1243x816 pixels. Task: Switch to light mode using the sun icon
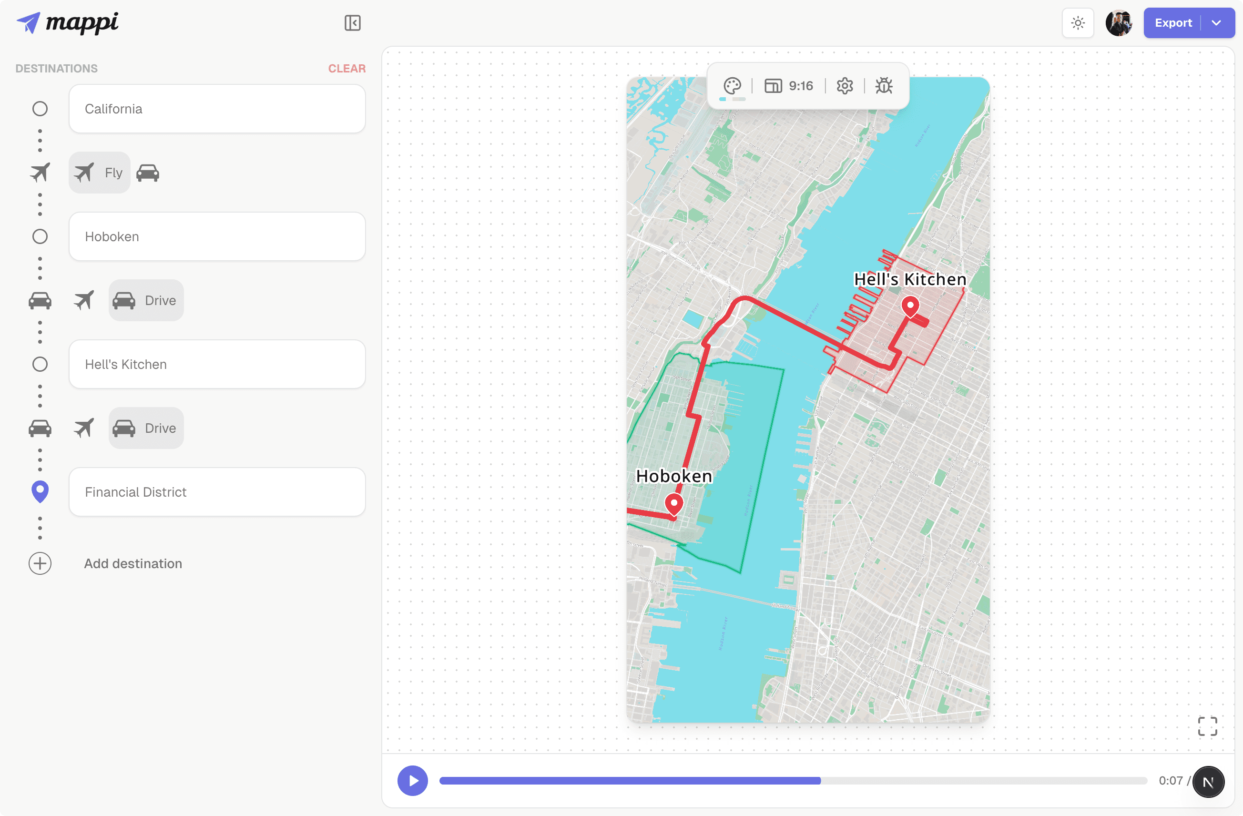[1078, 22]
